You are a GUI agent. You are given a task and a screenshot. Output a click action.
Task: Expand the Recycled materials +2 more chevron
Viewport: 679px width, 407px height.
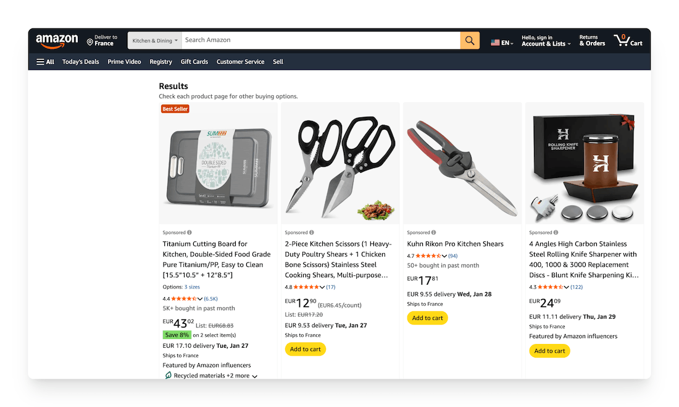[x=254, y=376]
